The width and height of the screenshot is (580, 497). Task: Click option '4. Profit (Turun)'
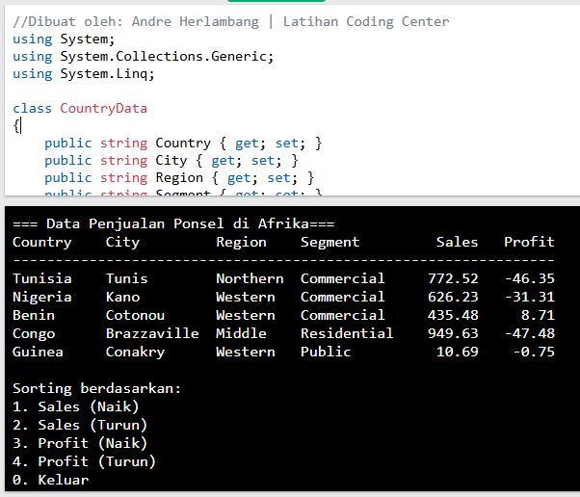[x=84, y=462]
